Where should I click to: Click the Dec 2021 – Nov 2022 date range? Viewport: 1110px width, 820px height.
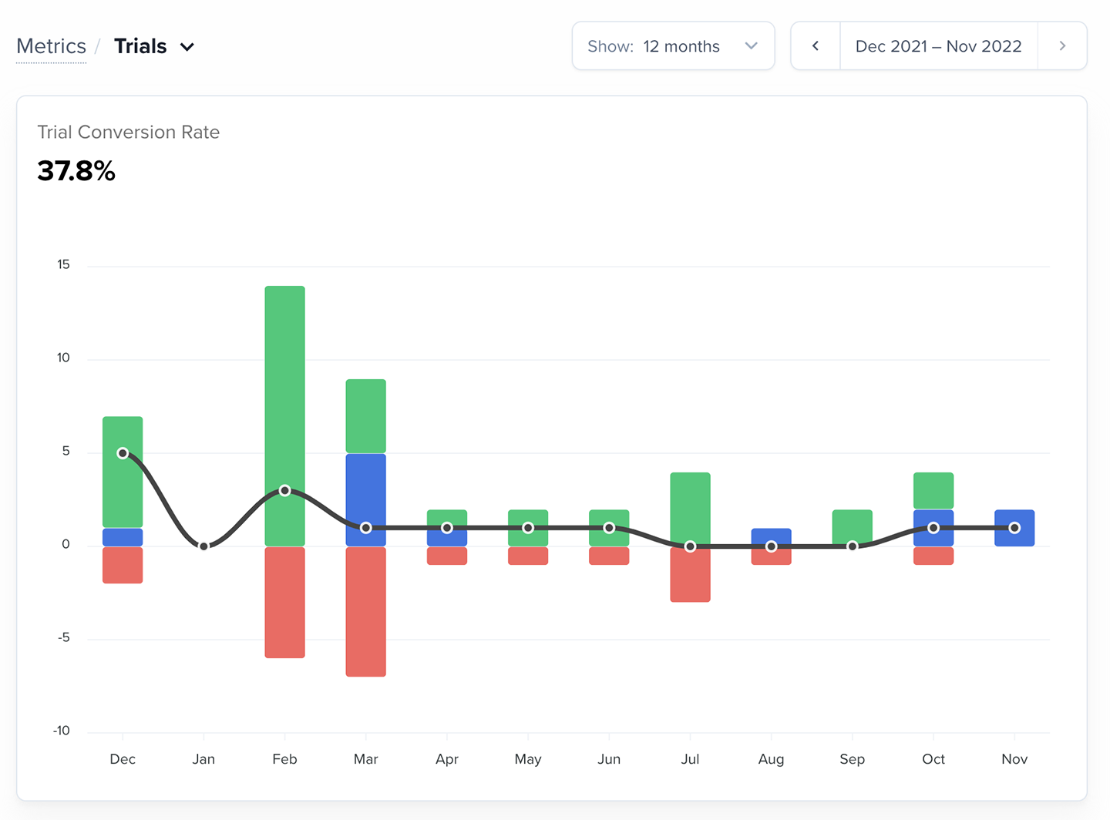(938, 46)
